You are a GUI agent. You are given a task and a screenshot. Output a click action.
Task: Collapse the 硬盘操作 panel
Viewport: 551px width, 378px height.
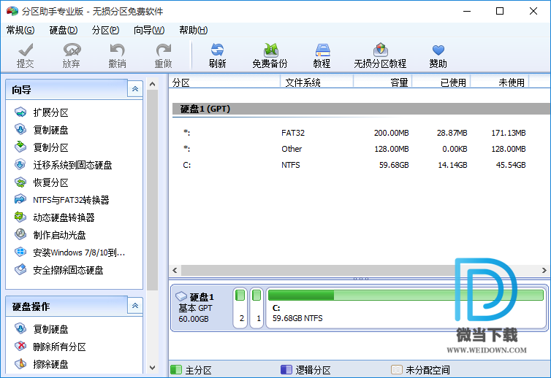[x=134, y=306]
